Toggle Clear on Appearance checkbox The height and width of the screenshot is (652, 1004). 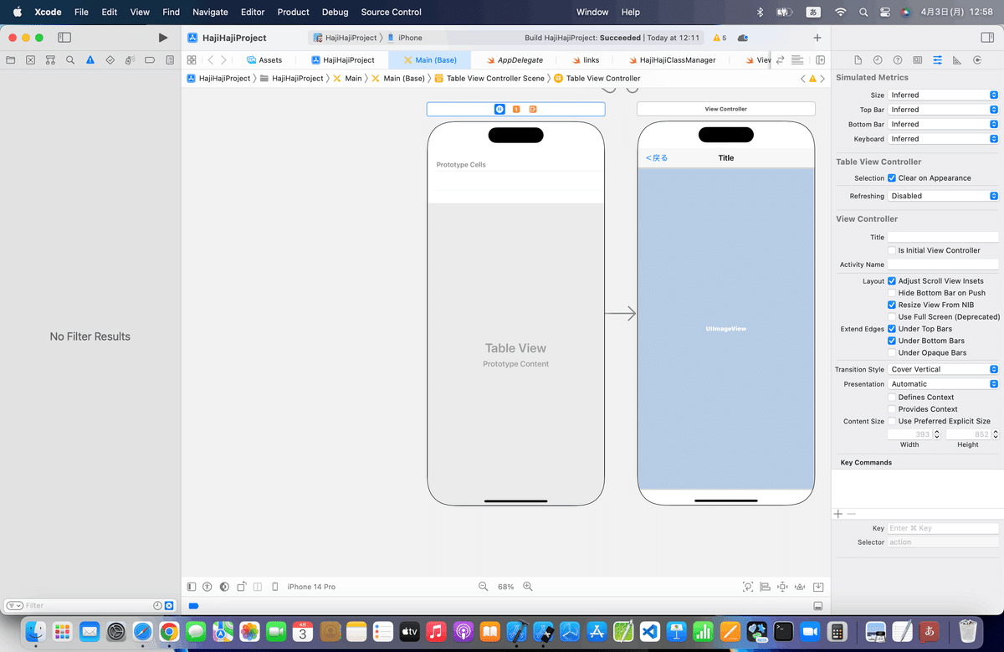point(891,178)
